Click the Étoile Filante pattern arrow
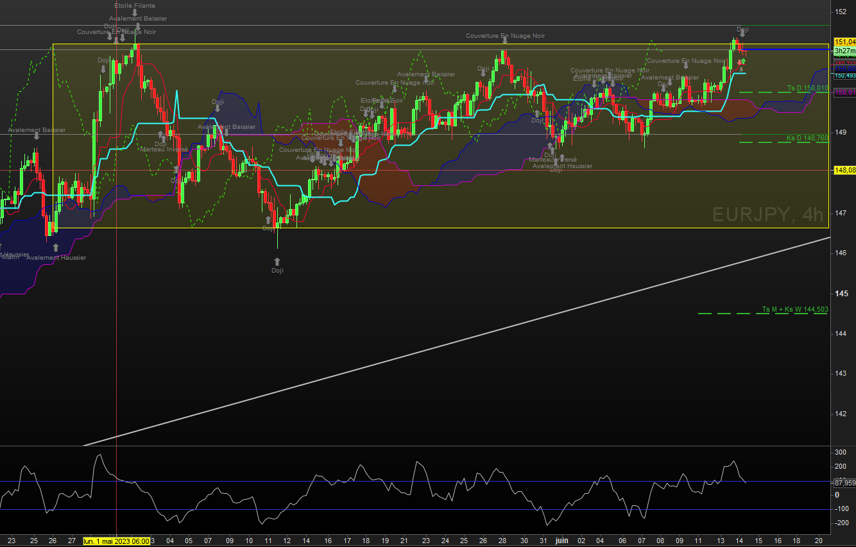 (x=135, y=13)
